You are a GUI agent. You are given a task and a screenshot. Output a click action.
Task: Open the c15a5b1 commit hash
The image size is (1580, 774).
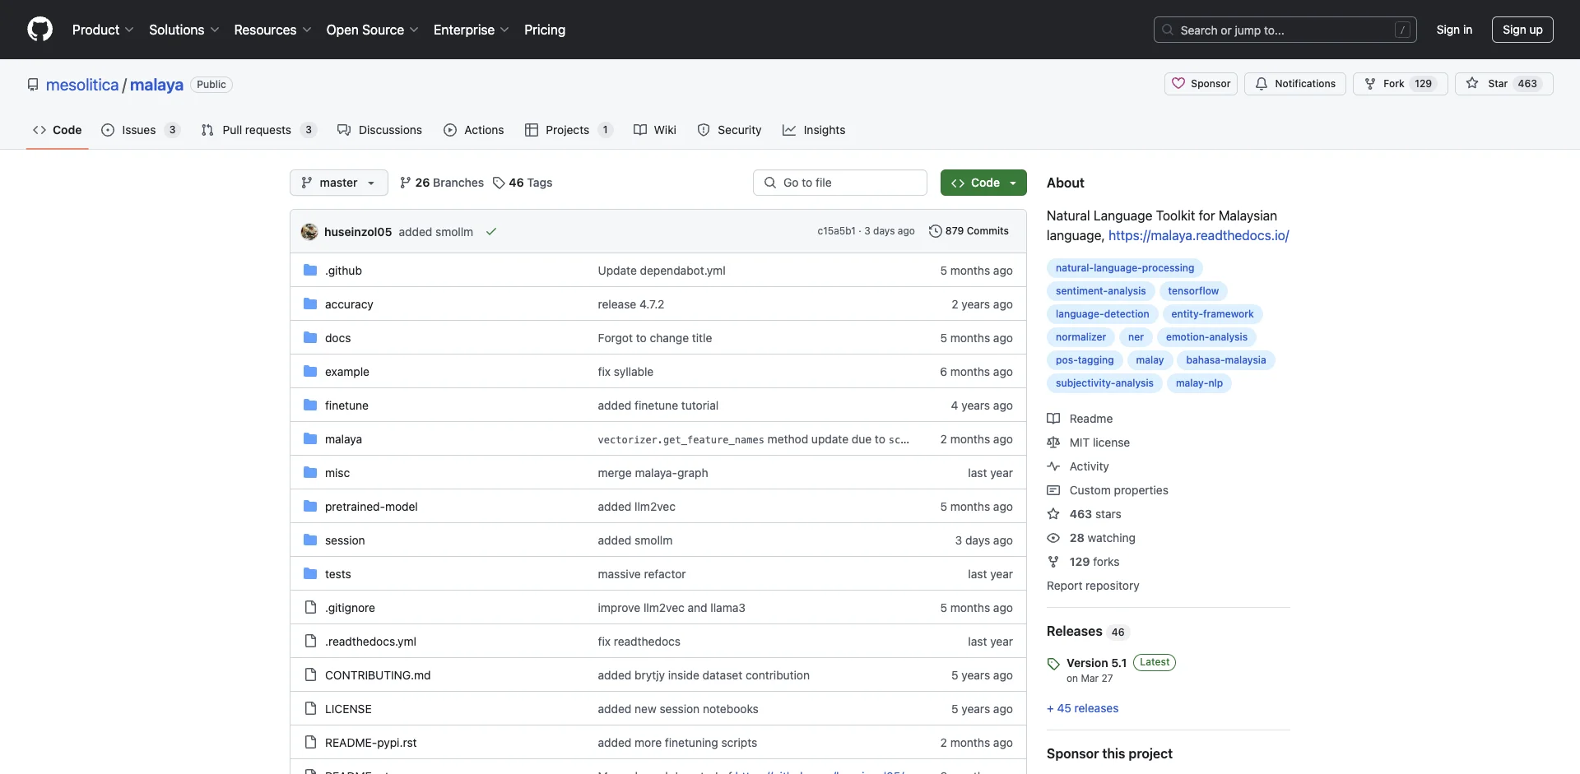(836, 231)
